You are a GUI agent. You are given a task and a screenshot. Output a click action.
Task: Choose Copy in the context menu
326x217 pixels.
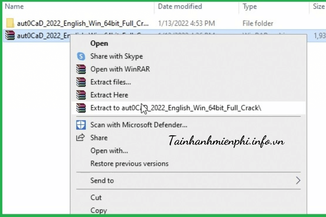point(99,210)
